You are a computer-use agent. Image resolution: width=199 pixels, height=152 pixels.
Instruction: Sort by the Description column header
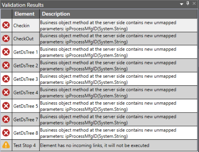click(56, 14)
